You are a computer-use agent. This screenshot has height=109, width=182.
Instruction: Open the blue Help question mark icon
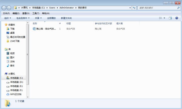click(177, 18)
